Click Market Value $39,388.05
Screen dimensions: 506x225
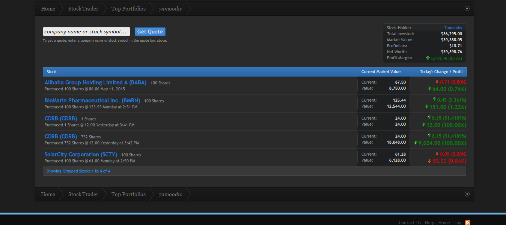pyautogui.click(x=452, y=40)
